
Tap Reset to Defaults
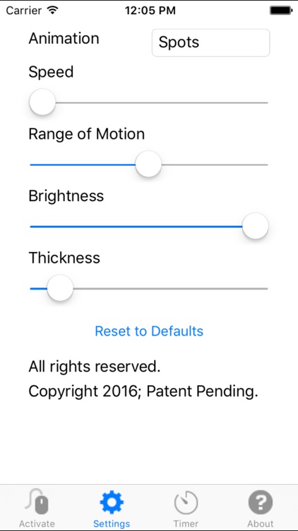pyautogui.click(x=149, y=331)
